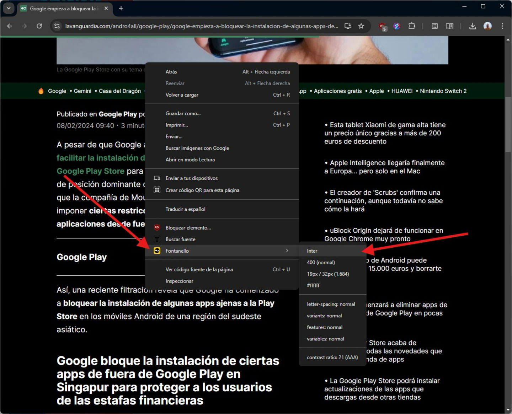Click the scrollbar down arrow

tap(508, 410)
